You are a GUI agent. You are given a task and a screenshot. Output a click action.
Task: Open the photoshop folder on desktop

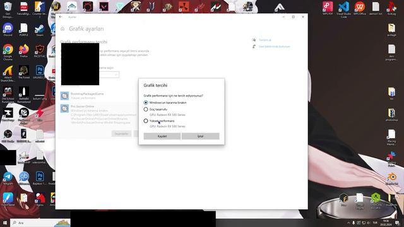tap(391, 115)
